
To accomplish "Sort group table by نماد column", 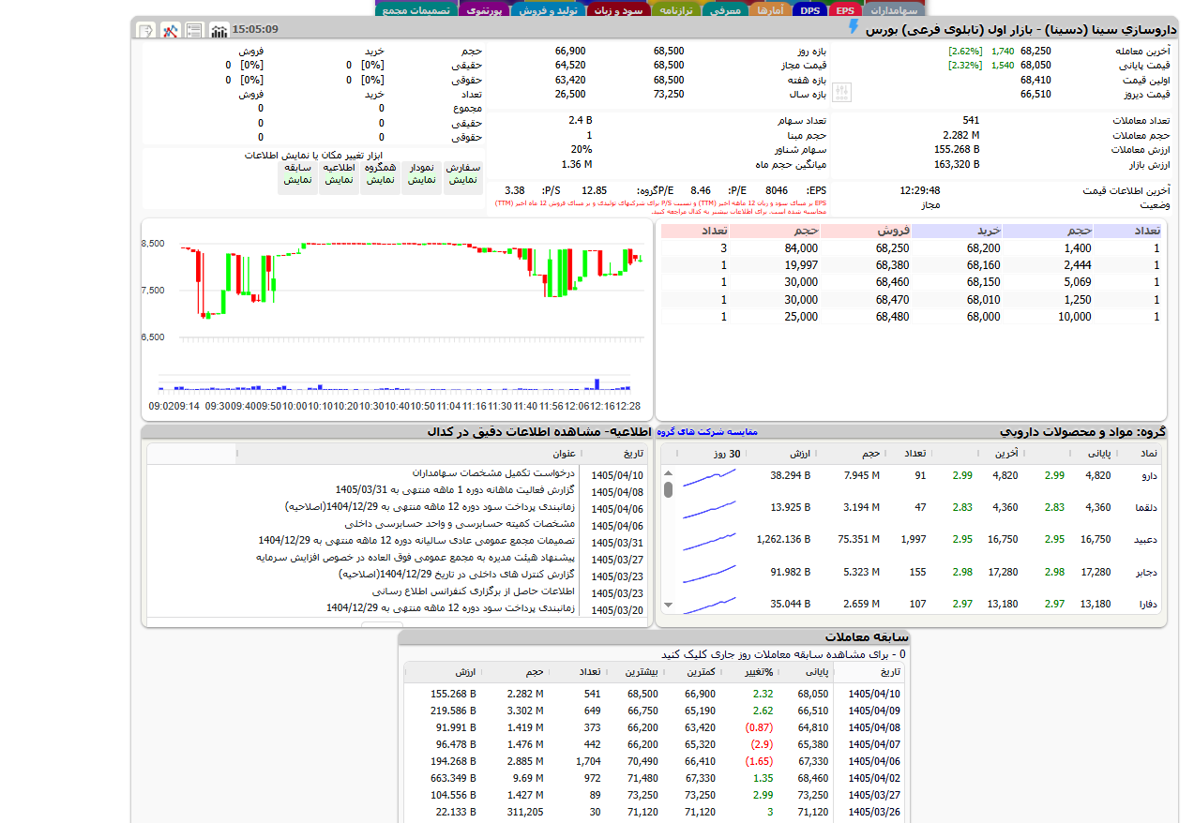I will 1148,453.
